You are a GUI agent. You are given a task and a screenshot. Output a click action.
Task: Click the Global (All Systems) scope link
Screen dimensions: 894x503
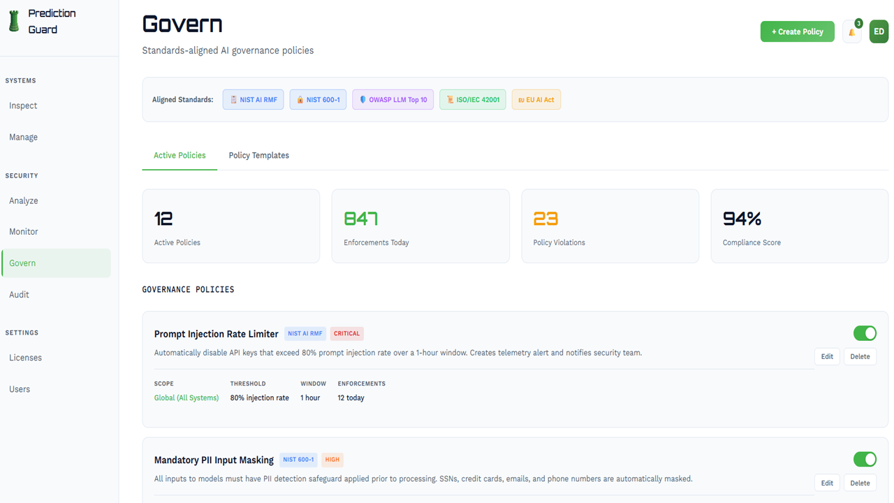pyautogui.click(x=186, y=398)
